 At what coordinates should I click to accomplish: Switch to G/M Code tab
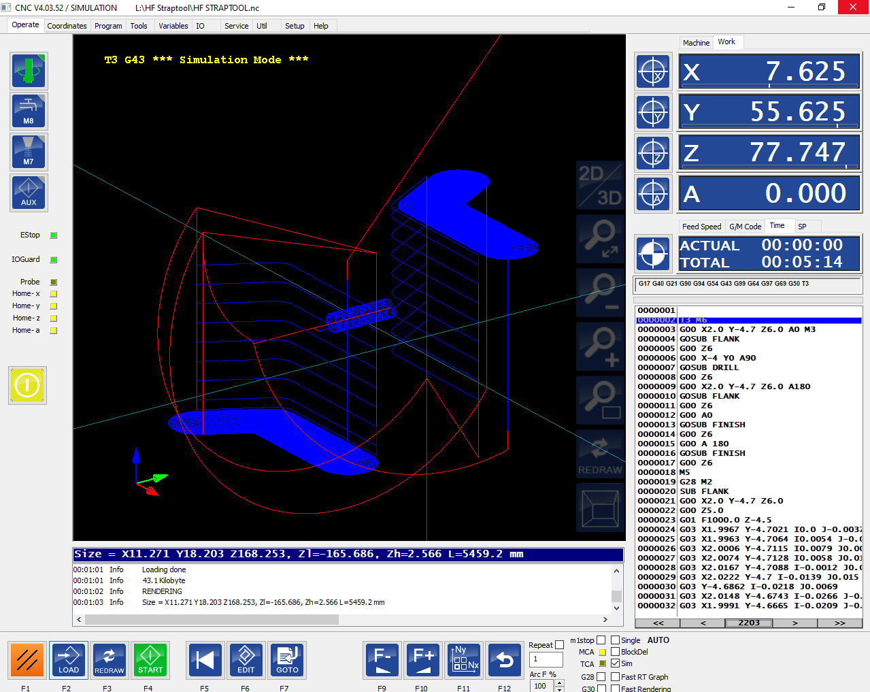point(745,227)
